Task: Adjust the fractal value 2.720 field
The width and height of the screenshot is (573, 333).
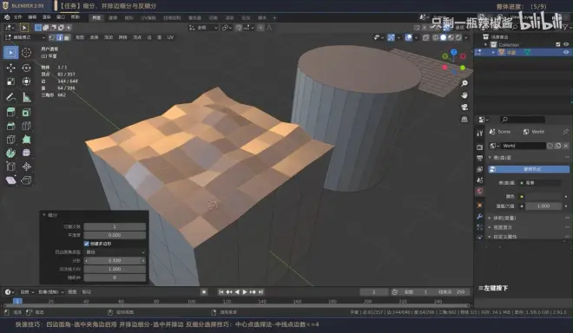Action: pyautogui.click(x=115, y=261)
